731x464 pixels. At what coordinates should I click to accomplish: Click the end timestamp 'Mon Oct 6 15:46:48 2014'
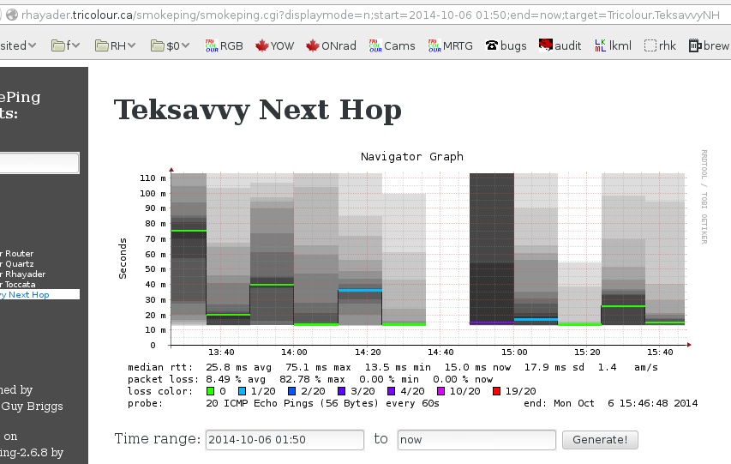click(x=626, y=403)
